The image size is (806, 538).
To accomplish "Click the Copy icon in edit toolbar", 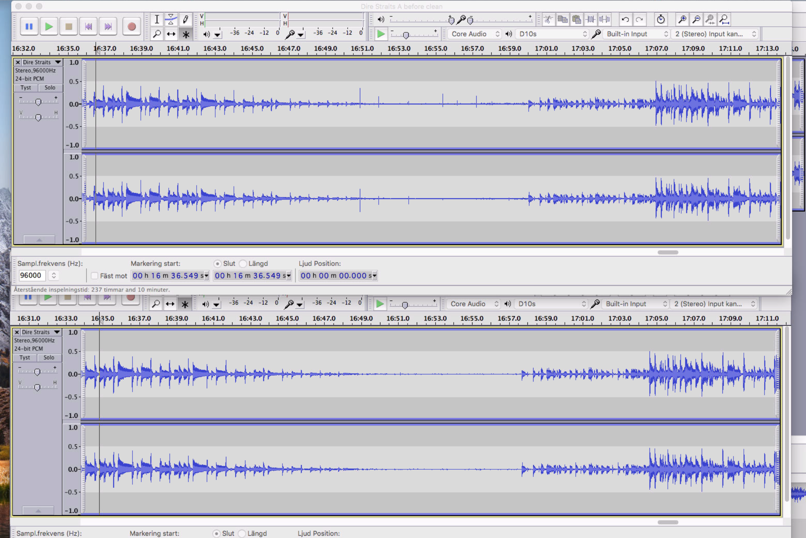I will (x=563, y=19).
